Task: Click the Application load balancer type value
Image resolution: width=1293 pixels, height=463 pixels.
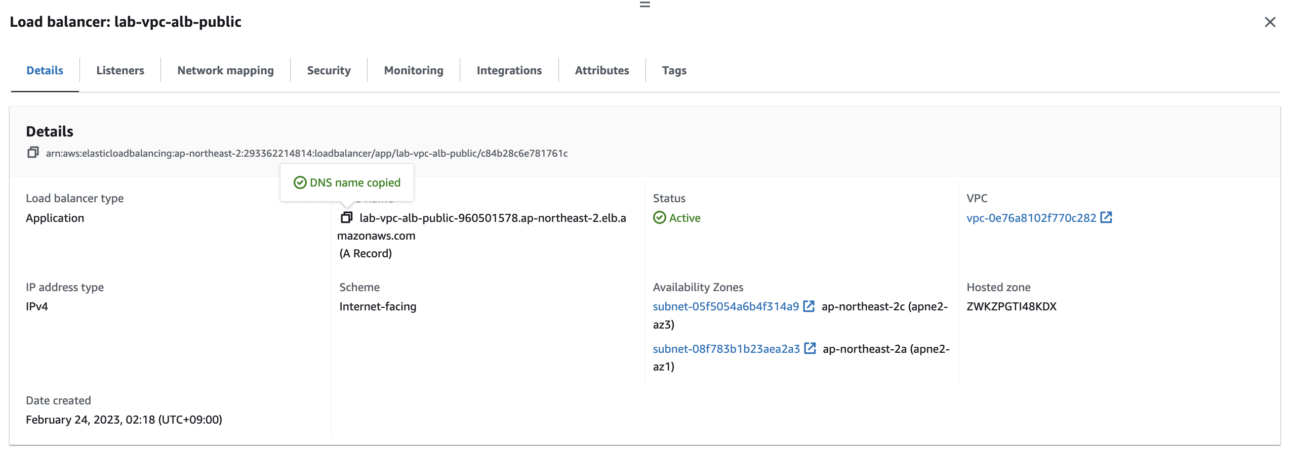Action: tap(55, 218)
